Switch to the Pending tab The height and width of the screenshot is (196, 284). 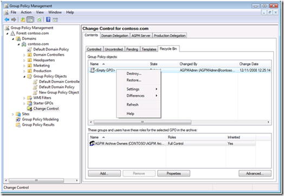(132, 49)
